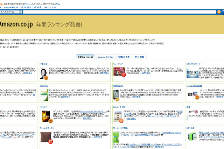Click the discount badge on Norton box
224x149 pixels.
(x=50, y=121)
